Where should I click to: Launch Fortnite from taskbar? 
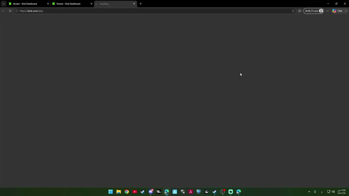pyautogui.click(x=174, y=192)
